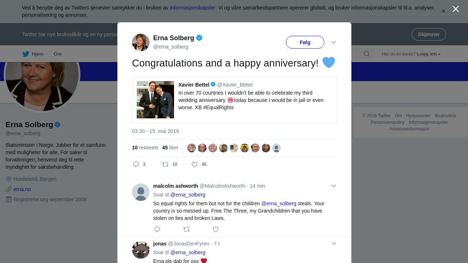Retweet the congratulations tweet
Viewport: 468px width, 263px height.
click(x=165, y=164)
